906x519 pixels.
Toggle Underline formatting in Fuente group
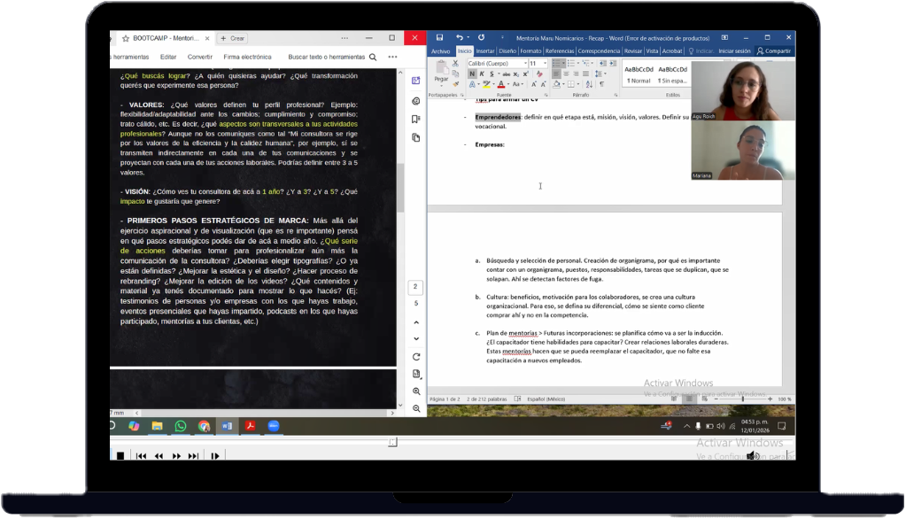point(492,74)
